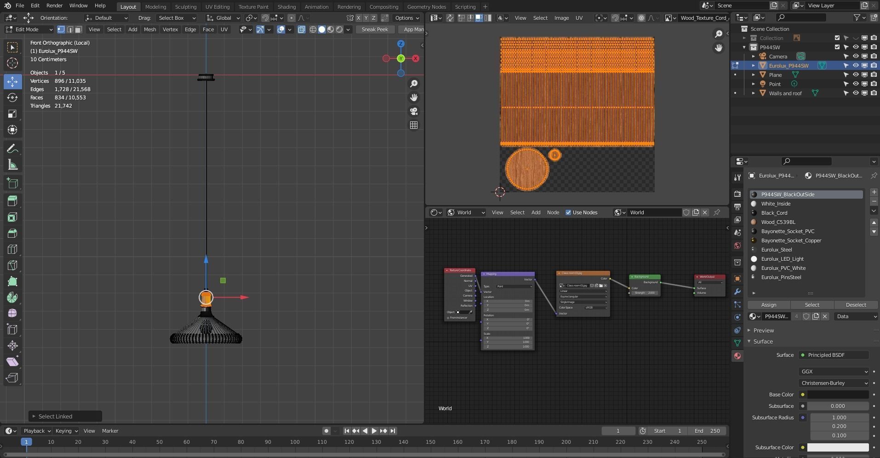This screenshot has height=458, width=880.
Task: Switch to the Shading workspace tab
Action: coord(286,6)
